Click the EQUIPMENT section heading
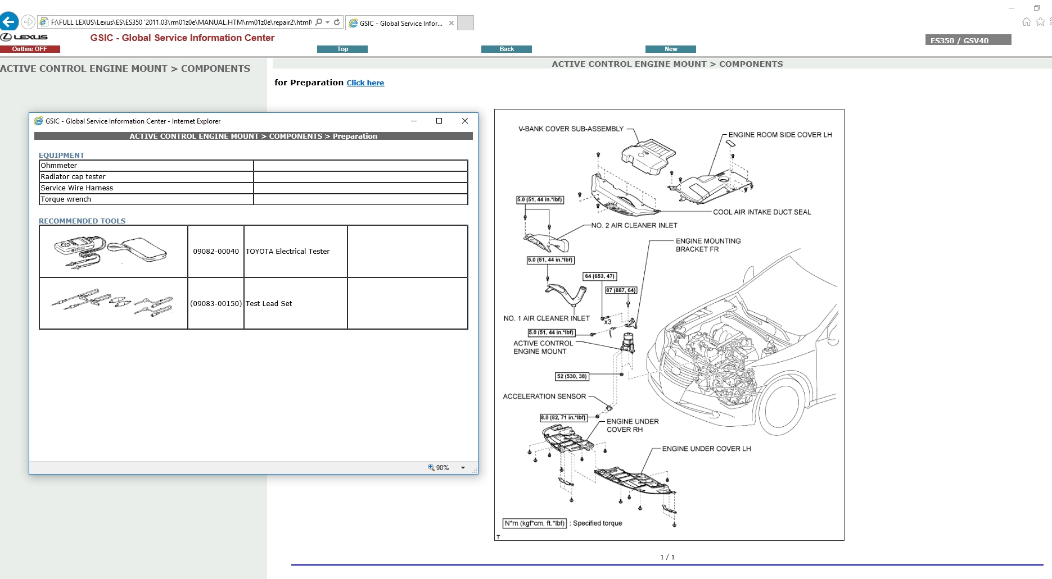This screenshot has width=1052, height=579. [x=61, y=155]
